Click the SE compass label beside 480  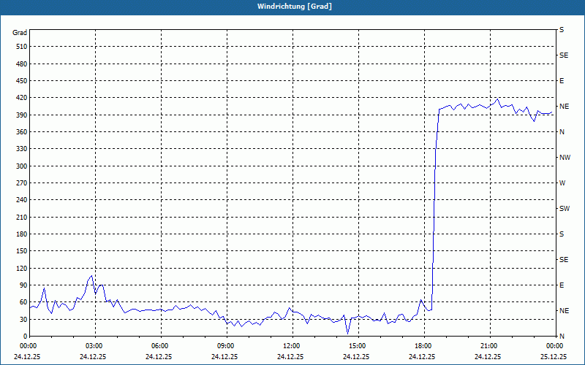564,55
